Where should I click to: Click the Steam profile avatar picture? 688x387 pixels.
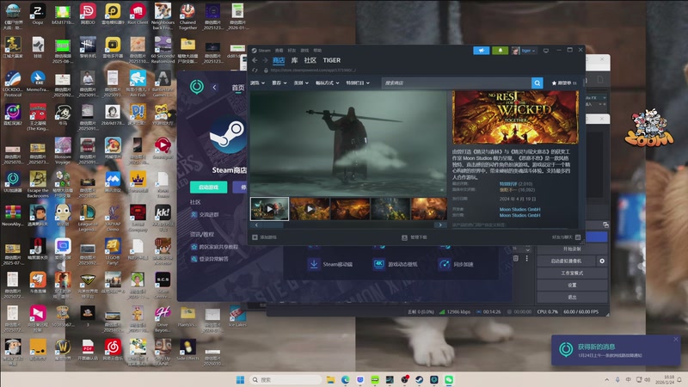click(x=515, y=51)
